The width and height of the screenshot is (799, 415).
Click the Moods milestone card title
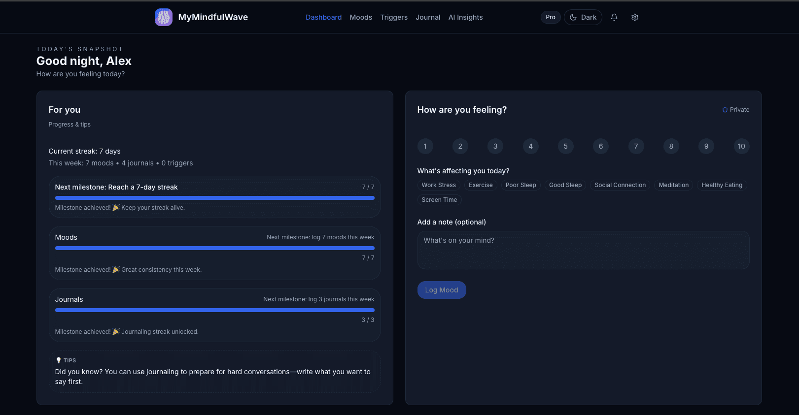pyautogui.click(x=66, y=237)
